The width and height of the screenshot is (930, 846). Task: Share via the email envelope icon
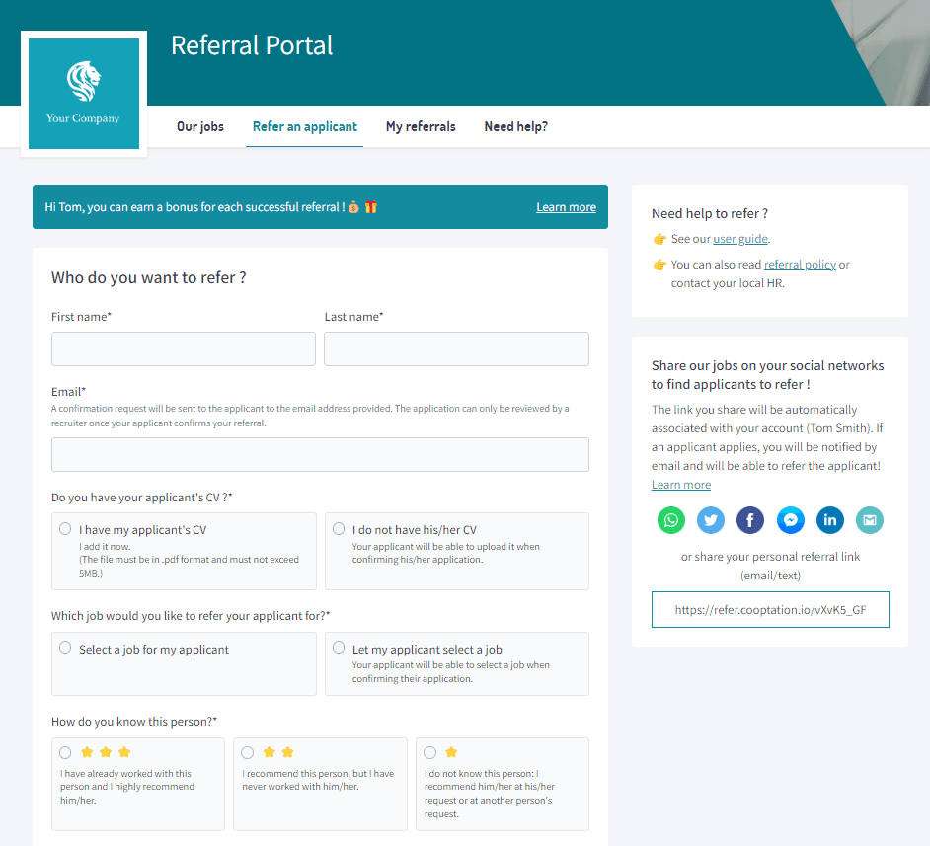(870, 520)
